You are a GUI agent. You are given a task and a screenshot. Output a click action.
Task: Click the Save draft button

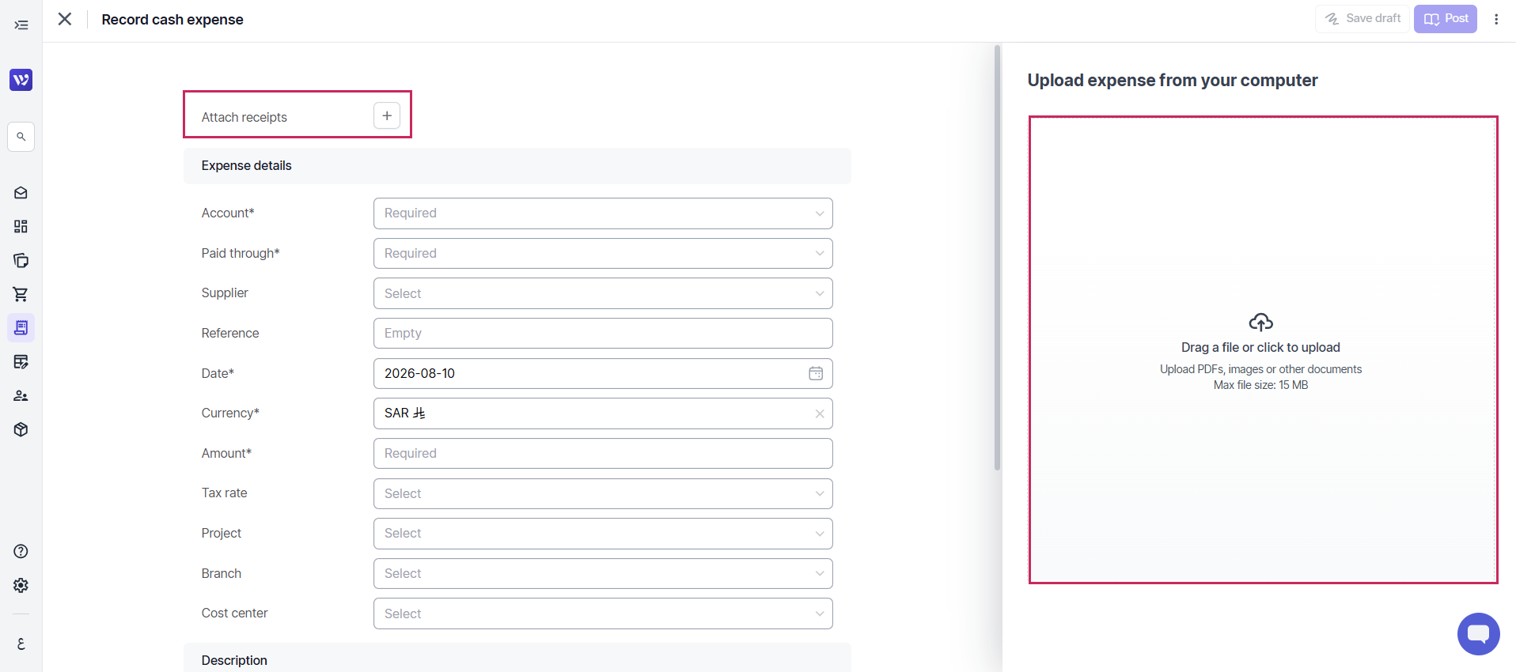(x=1362, y=19)
